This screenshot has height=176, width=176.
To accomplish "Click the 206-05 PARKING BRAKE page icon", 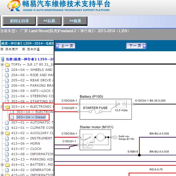I will coord(7,86).
